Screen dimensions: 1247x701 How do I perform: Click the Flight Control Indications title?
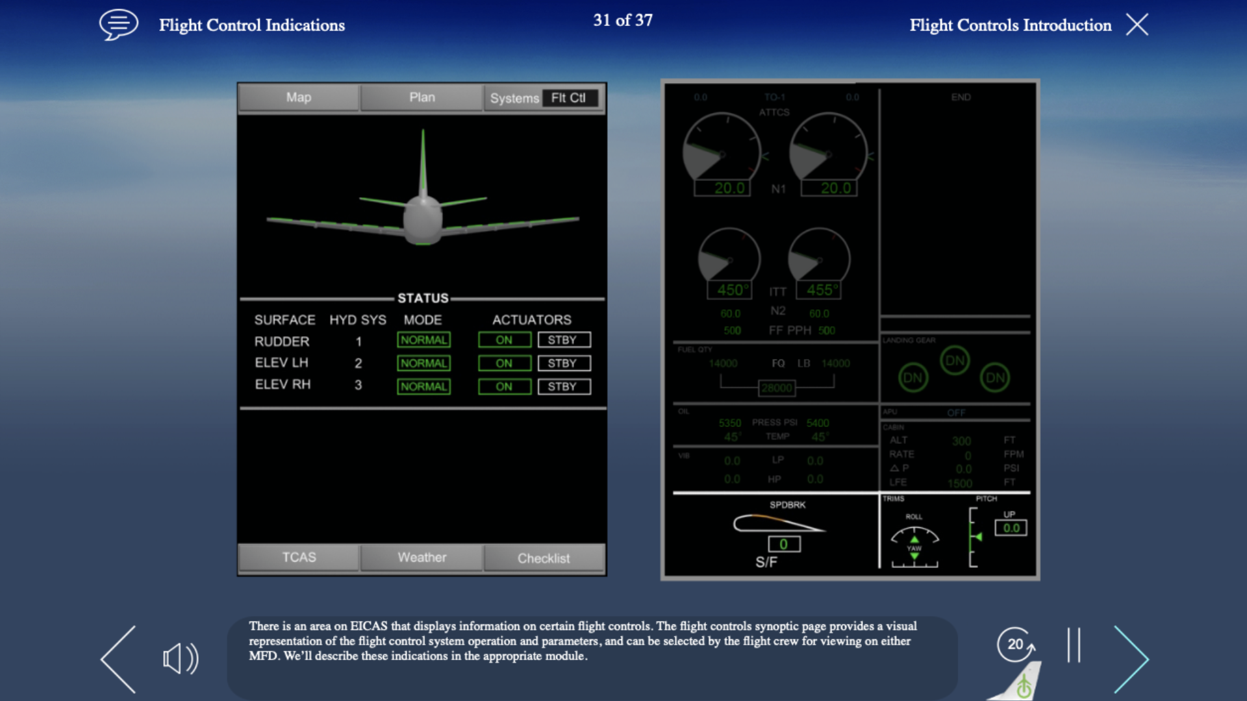pyautogui.click(x=252, y=25)
